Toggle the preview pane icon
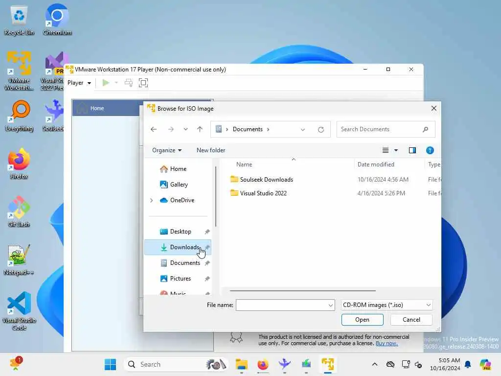This screenshot has width=501, height=376. click(x=412, y=150)
